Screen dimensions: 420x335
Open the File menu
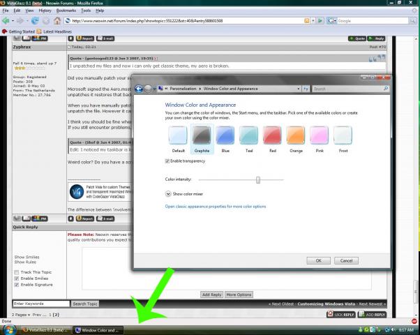6,10
